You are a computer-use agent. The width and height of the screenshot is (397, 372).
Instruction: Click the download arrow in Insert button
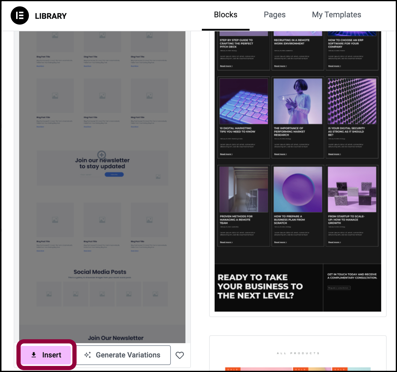pyautogui.click(x=34, y=355)
